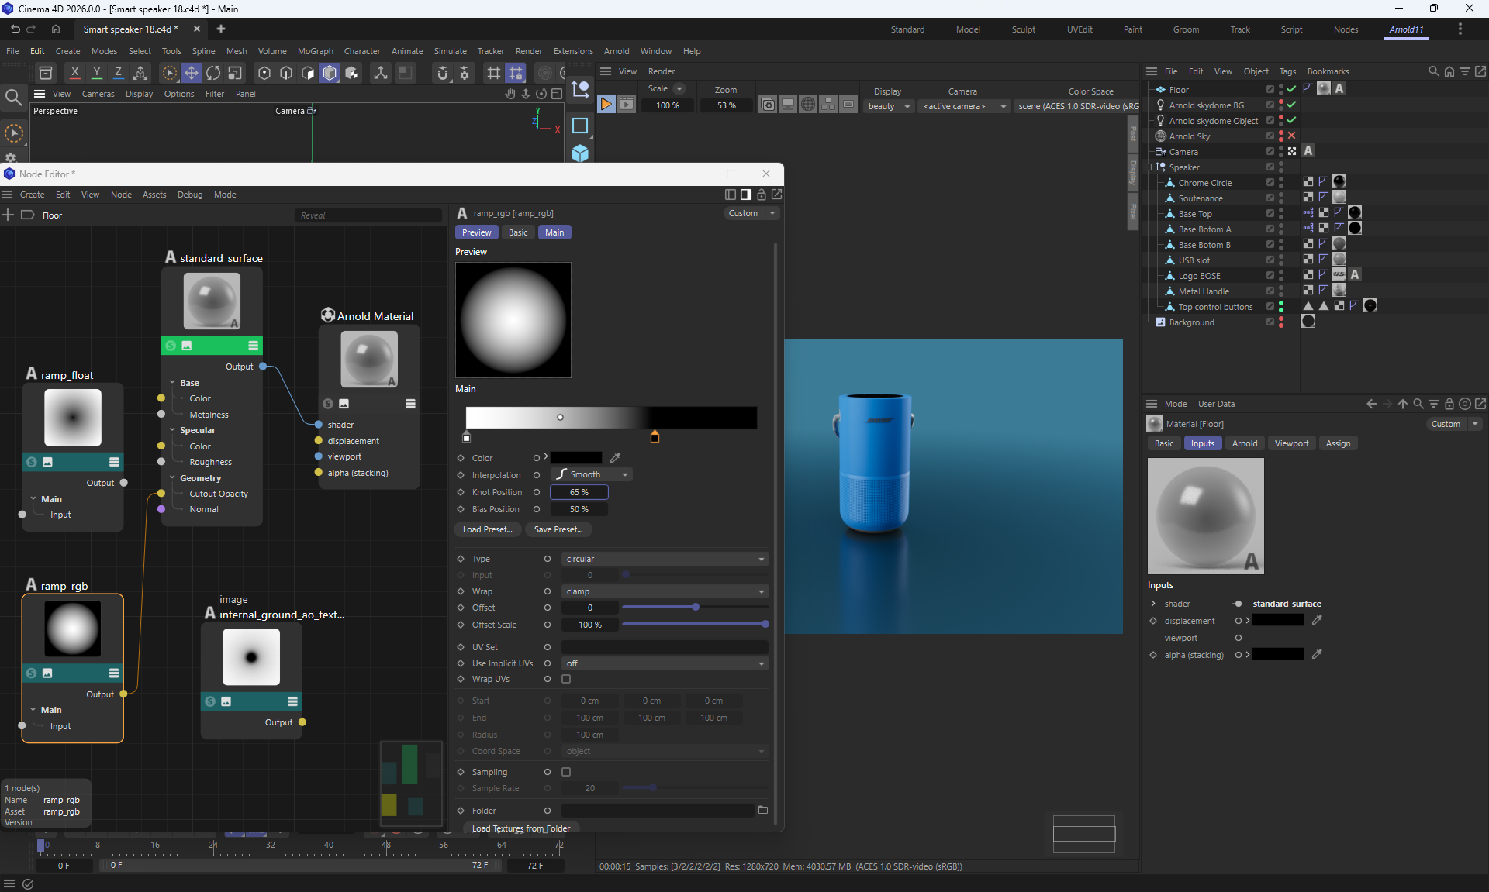Click the X axis lock icon

(74, 73)
